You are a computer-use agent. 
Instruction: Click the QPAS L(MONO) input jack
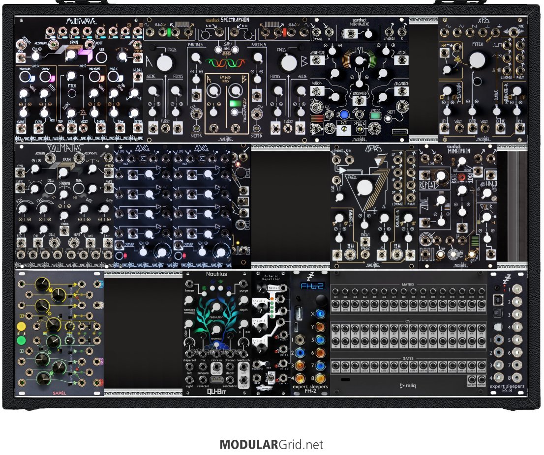pyautogui.click(x=336, y=160)
